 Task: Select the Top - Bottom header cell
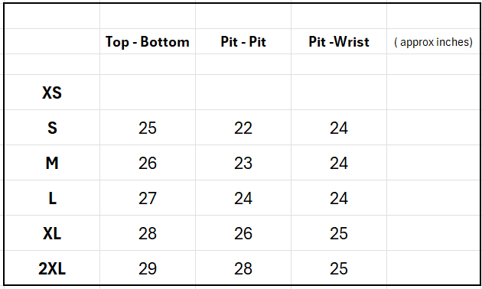click(148, 41)
